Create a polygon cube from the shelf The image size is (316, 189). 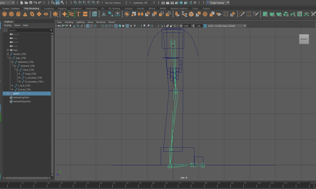(11, 14)
